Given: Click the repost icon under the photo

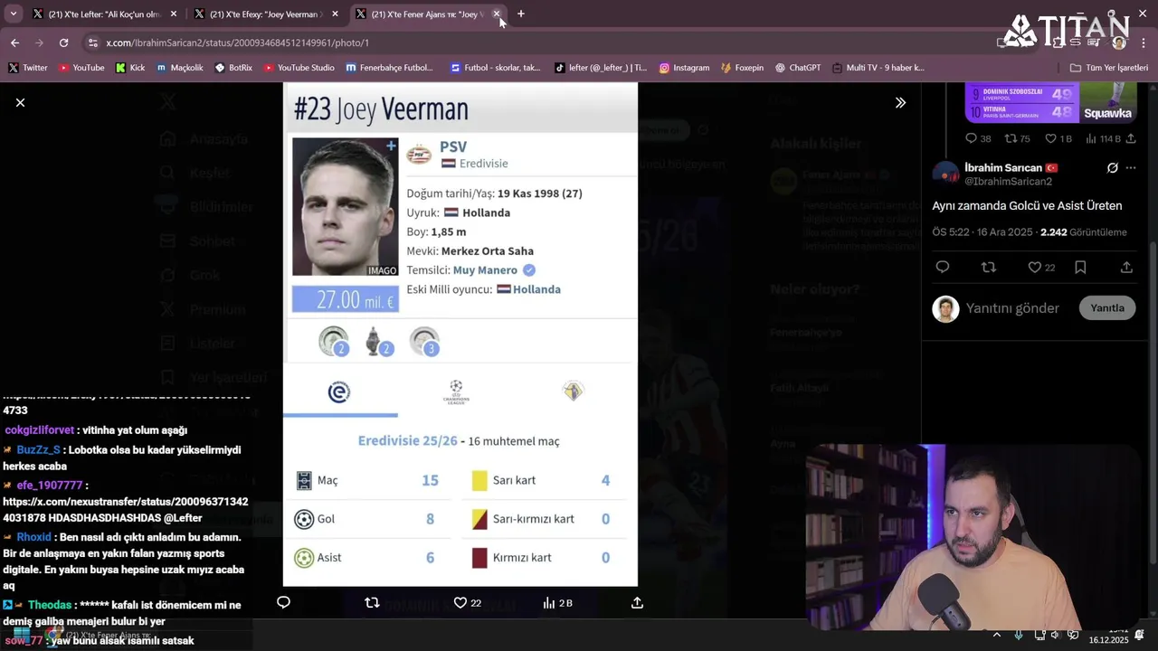Looking at the screenshot, I should (372, 603).
